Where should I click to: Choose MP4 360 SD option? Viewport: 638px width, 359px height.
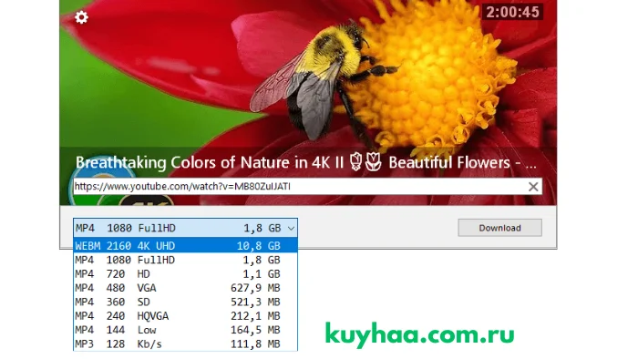coord(186,302)
